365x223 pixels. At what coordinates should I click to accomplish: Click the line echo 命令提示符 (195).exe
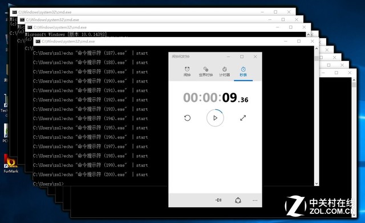point(90,128)
